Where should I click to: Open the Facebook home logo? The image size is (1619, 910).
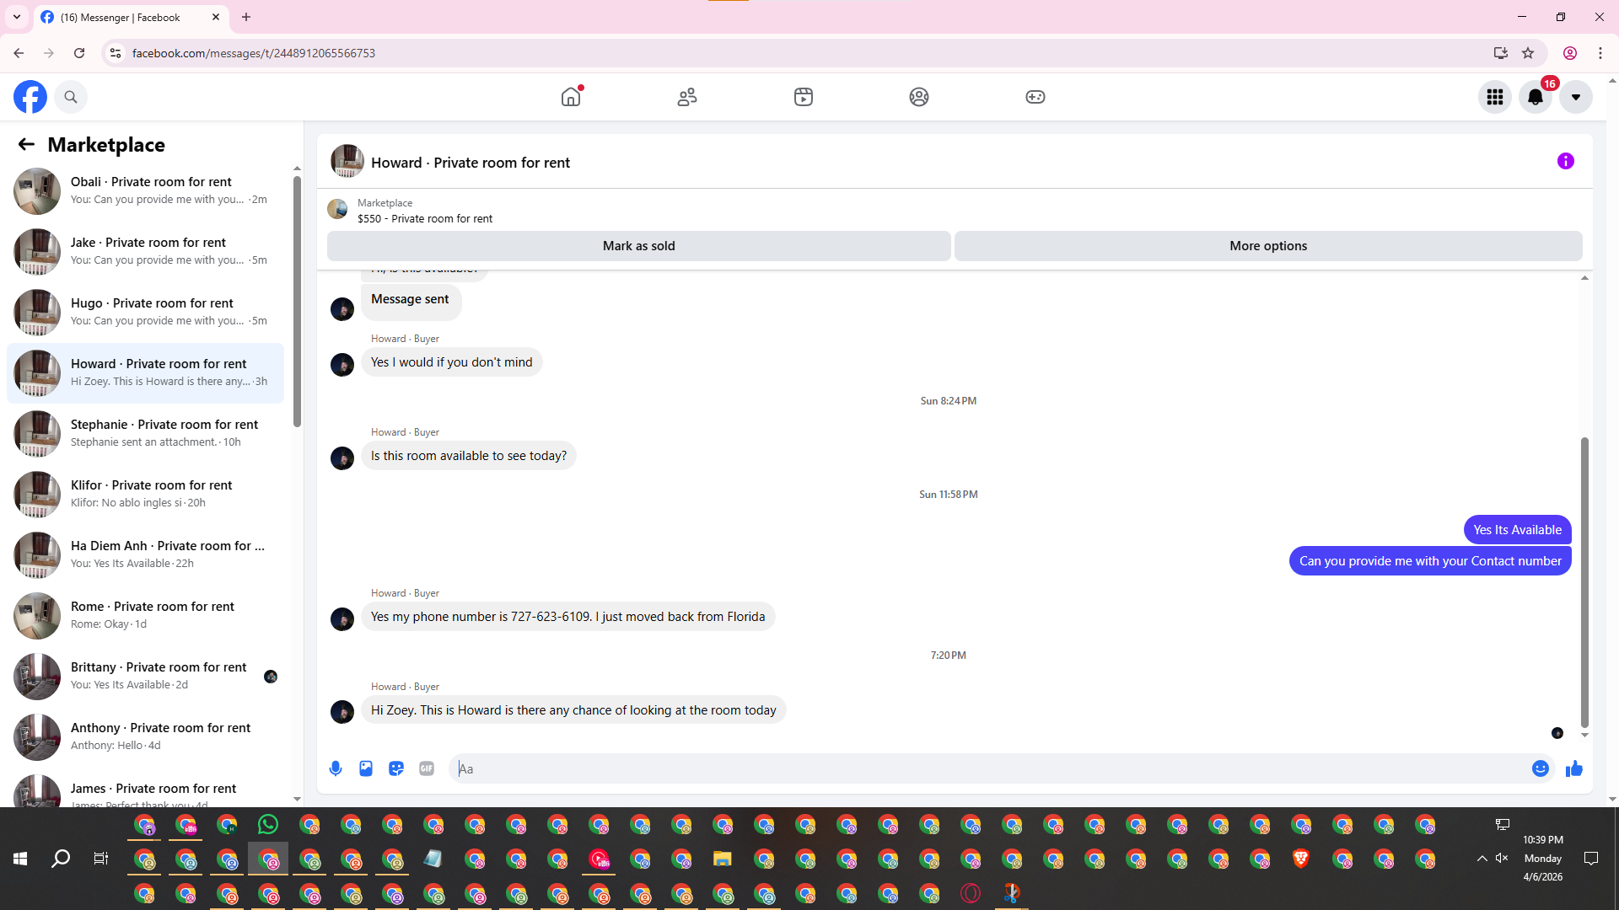pos(30,97)
